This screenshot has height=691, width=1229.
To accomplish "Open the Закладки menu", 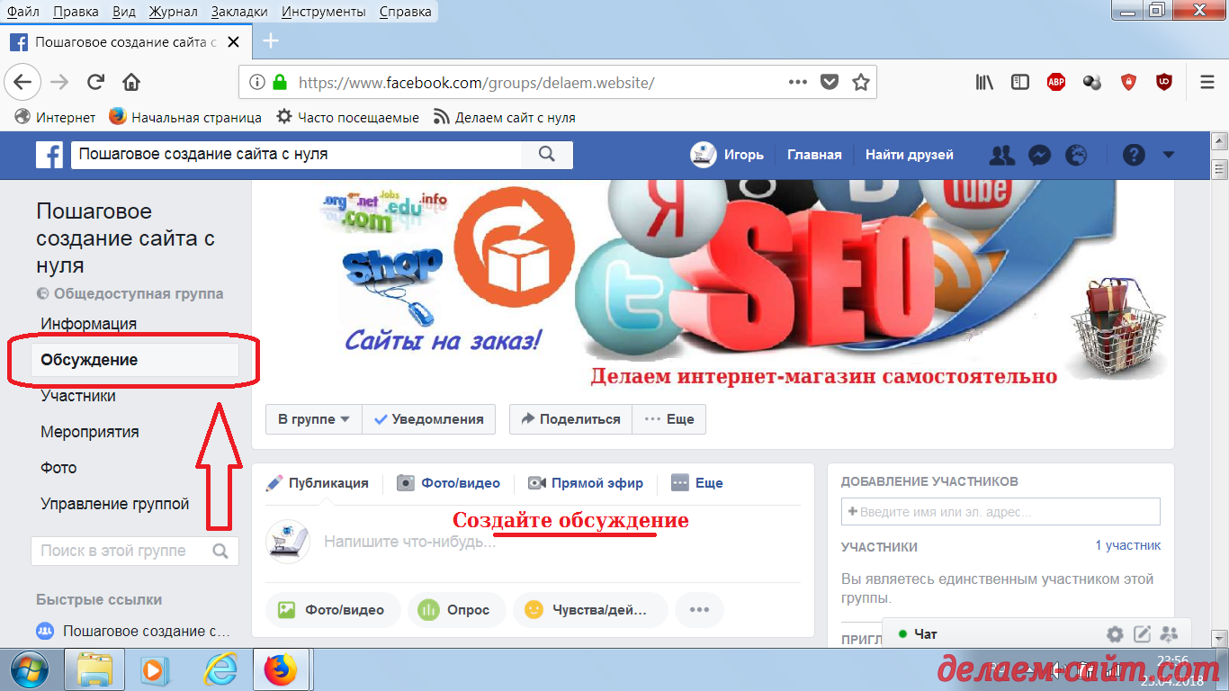I will pyautogui.click(x=239, y=12).
